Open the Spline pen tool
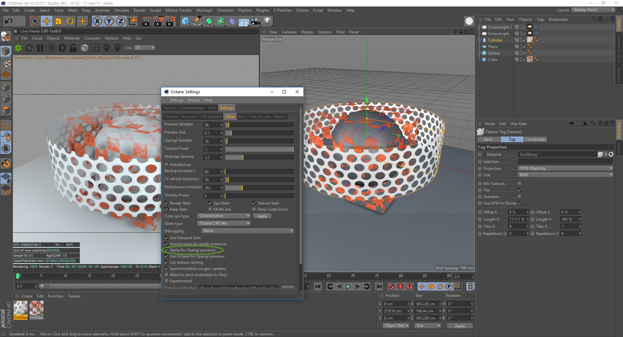623x337 pixels. [197, 21]
